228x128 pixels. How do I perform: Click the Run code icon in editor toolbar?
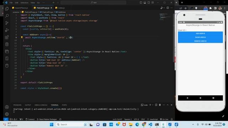pyautogui.click(x=162, y=8)
